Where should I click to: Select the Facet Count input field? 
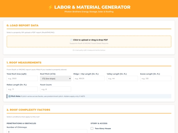pyautogui.click(x=55, y=89)
